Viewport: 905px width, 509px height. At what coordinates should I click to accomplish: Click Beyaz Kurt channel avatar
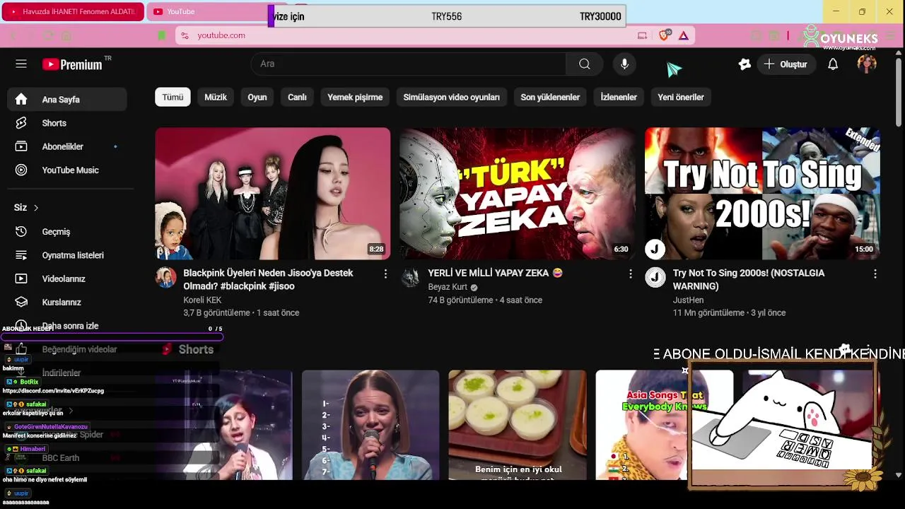click(411, 277)
